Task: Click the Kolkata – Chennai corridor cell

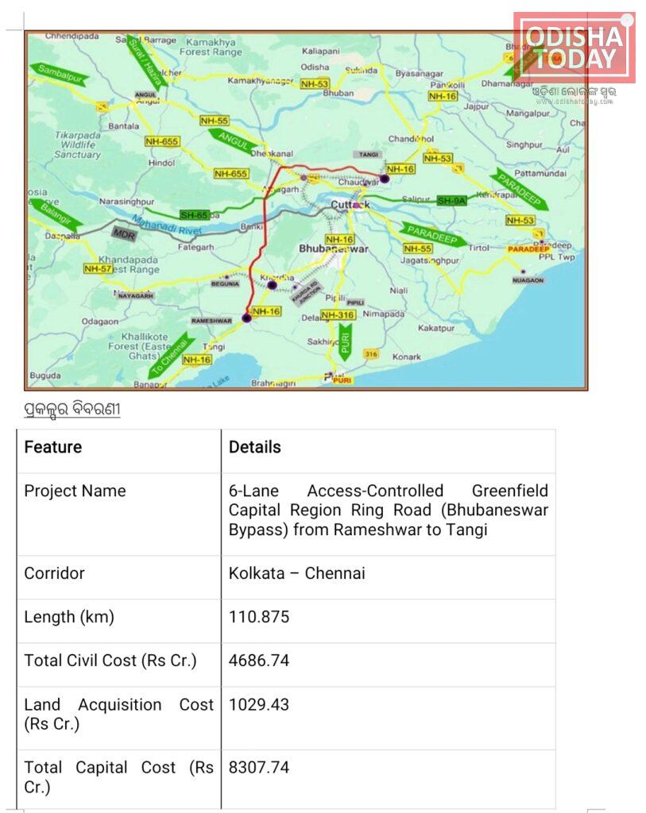Action: [x=297, y=573]
